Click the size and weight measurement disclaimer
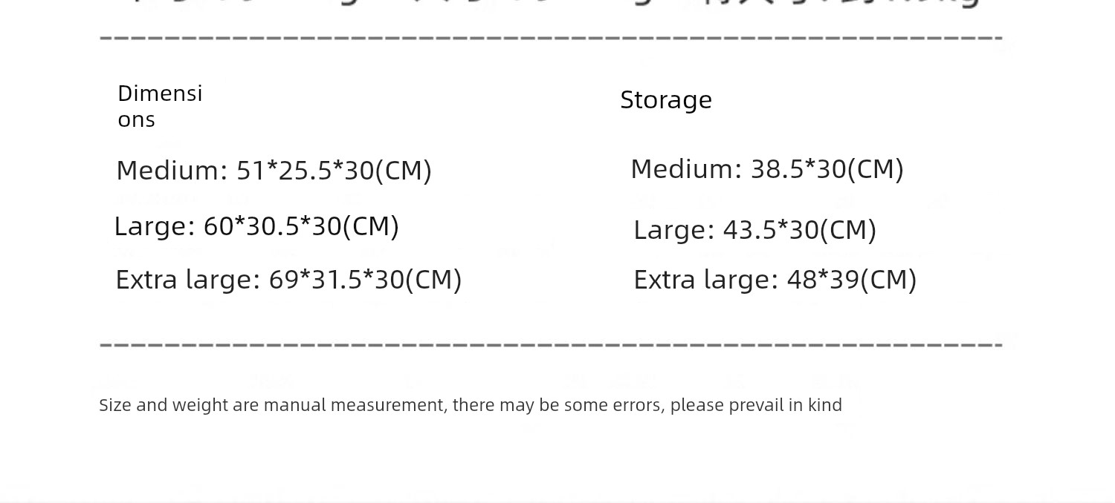The width and height of the screenshot is (1115, 503). click(471, 405)
